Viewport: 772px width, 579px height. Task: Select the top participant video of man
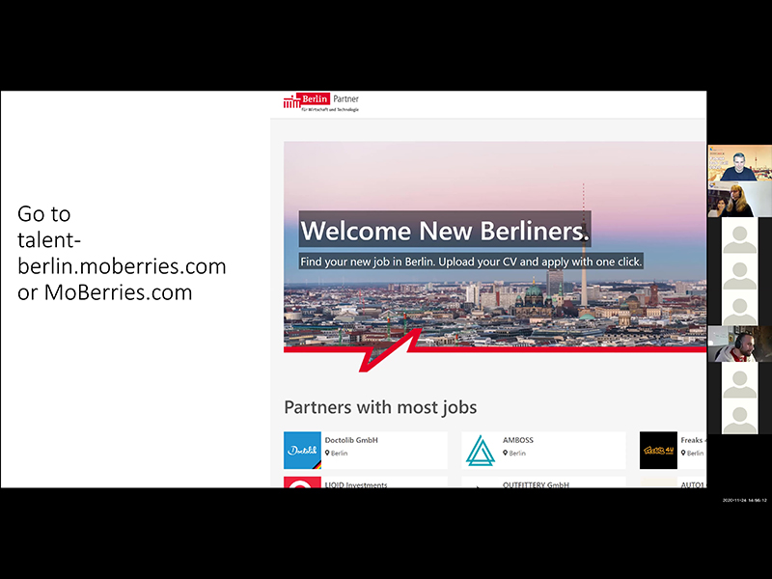click(x=739, y=163)
